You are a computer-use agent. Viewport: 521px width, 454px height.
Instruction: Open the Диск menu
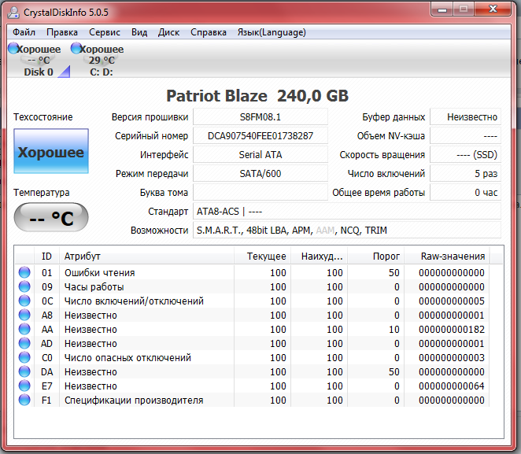pos(168,32)
